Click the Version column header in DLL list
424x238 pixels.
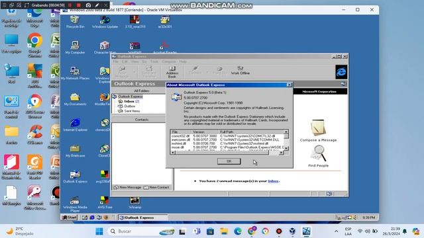point(205,132)
